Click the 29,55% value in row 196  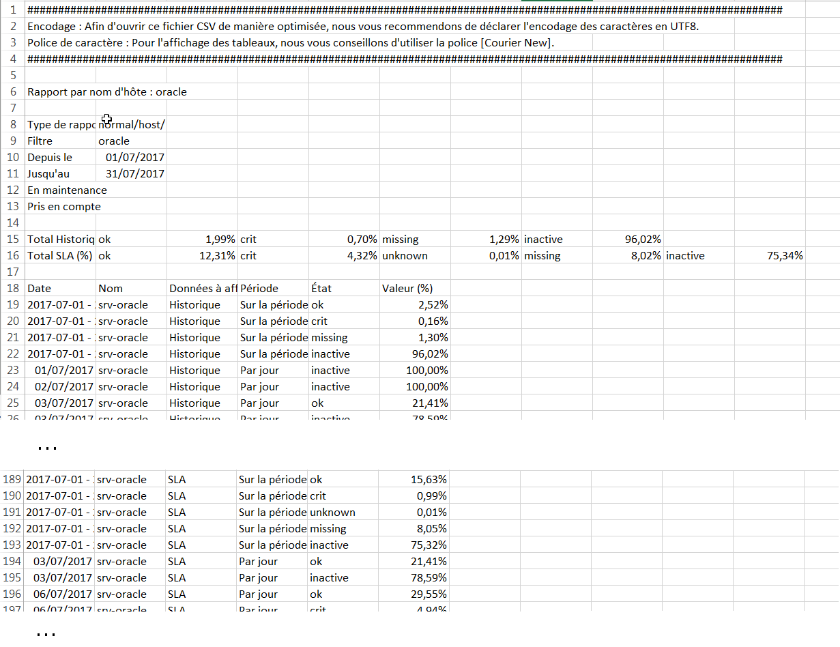point(413,594)
